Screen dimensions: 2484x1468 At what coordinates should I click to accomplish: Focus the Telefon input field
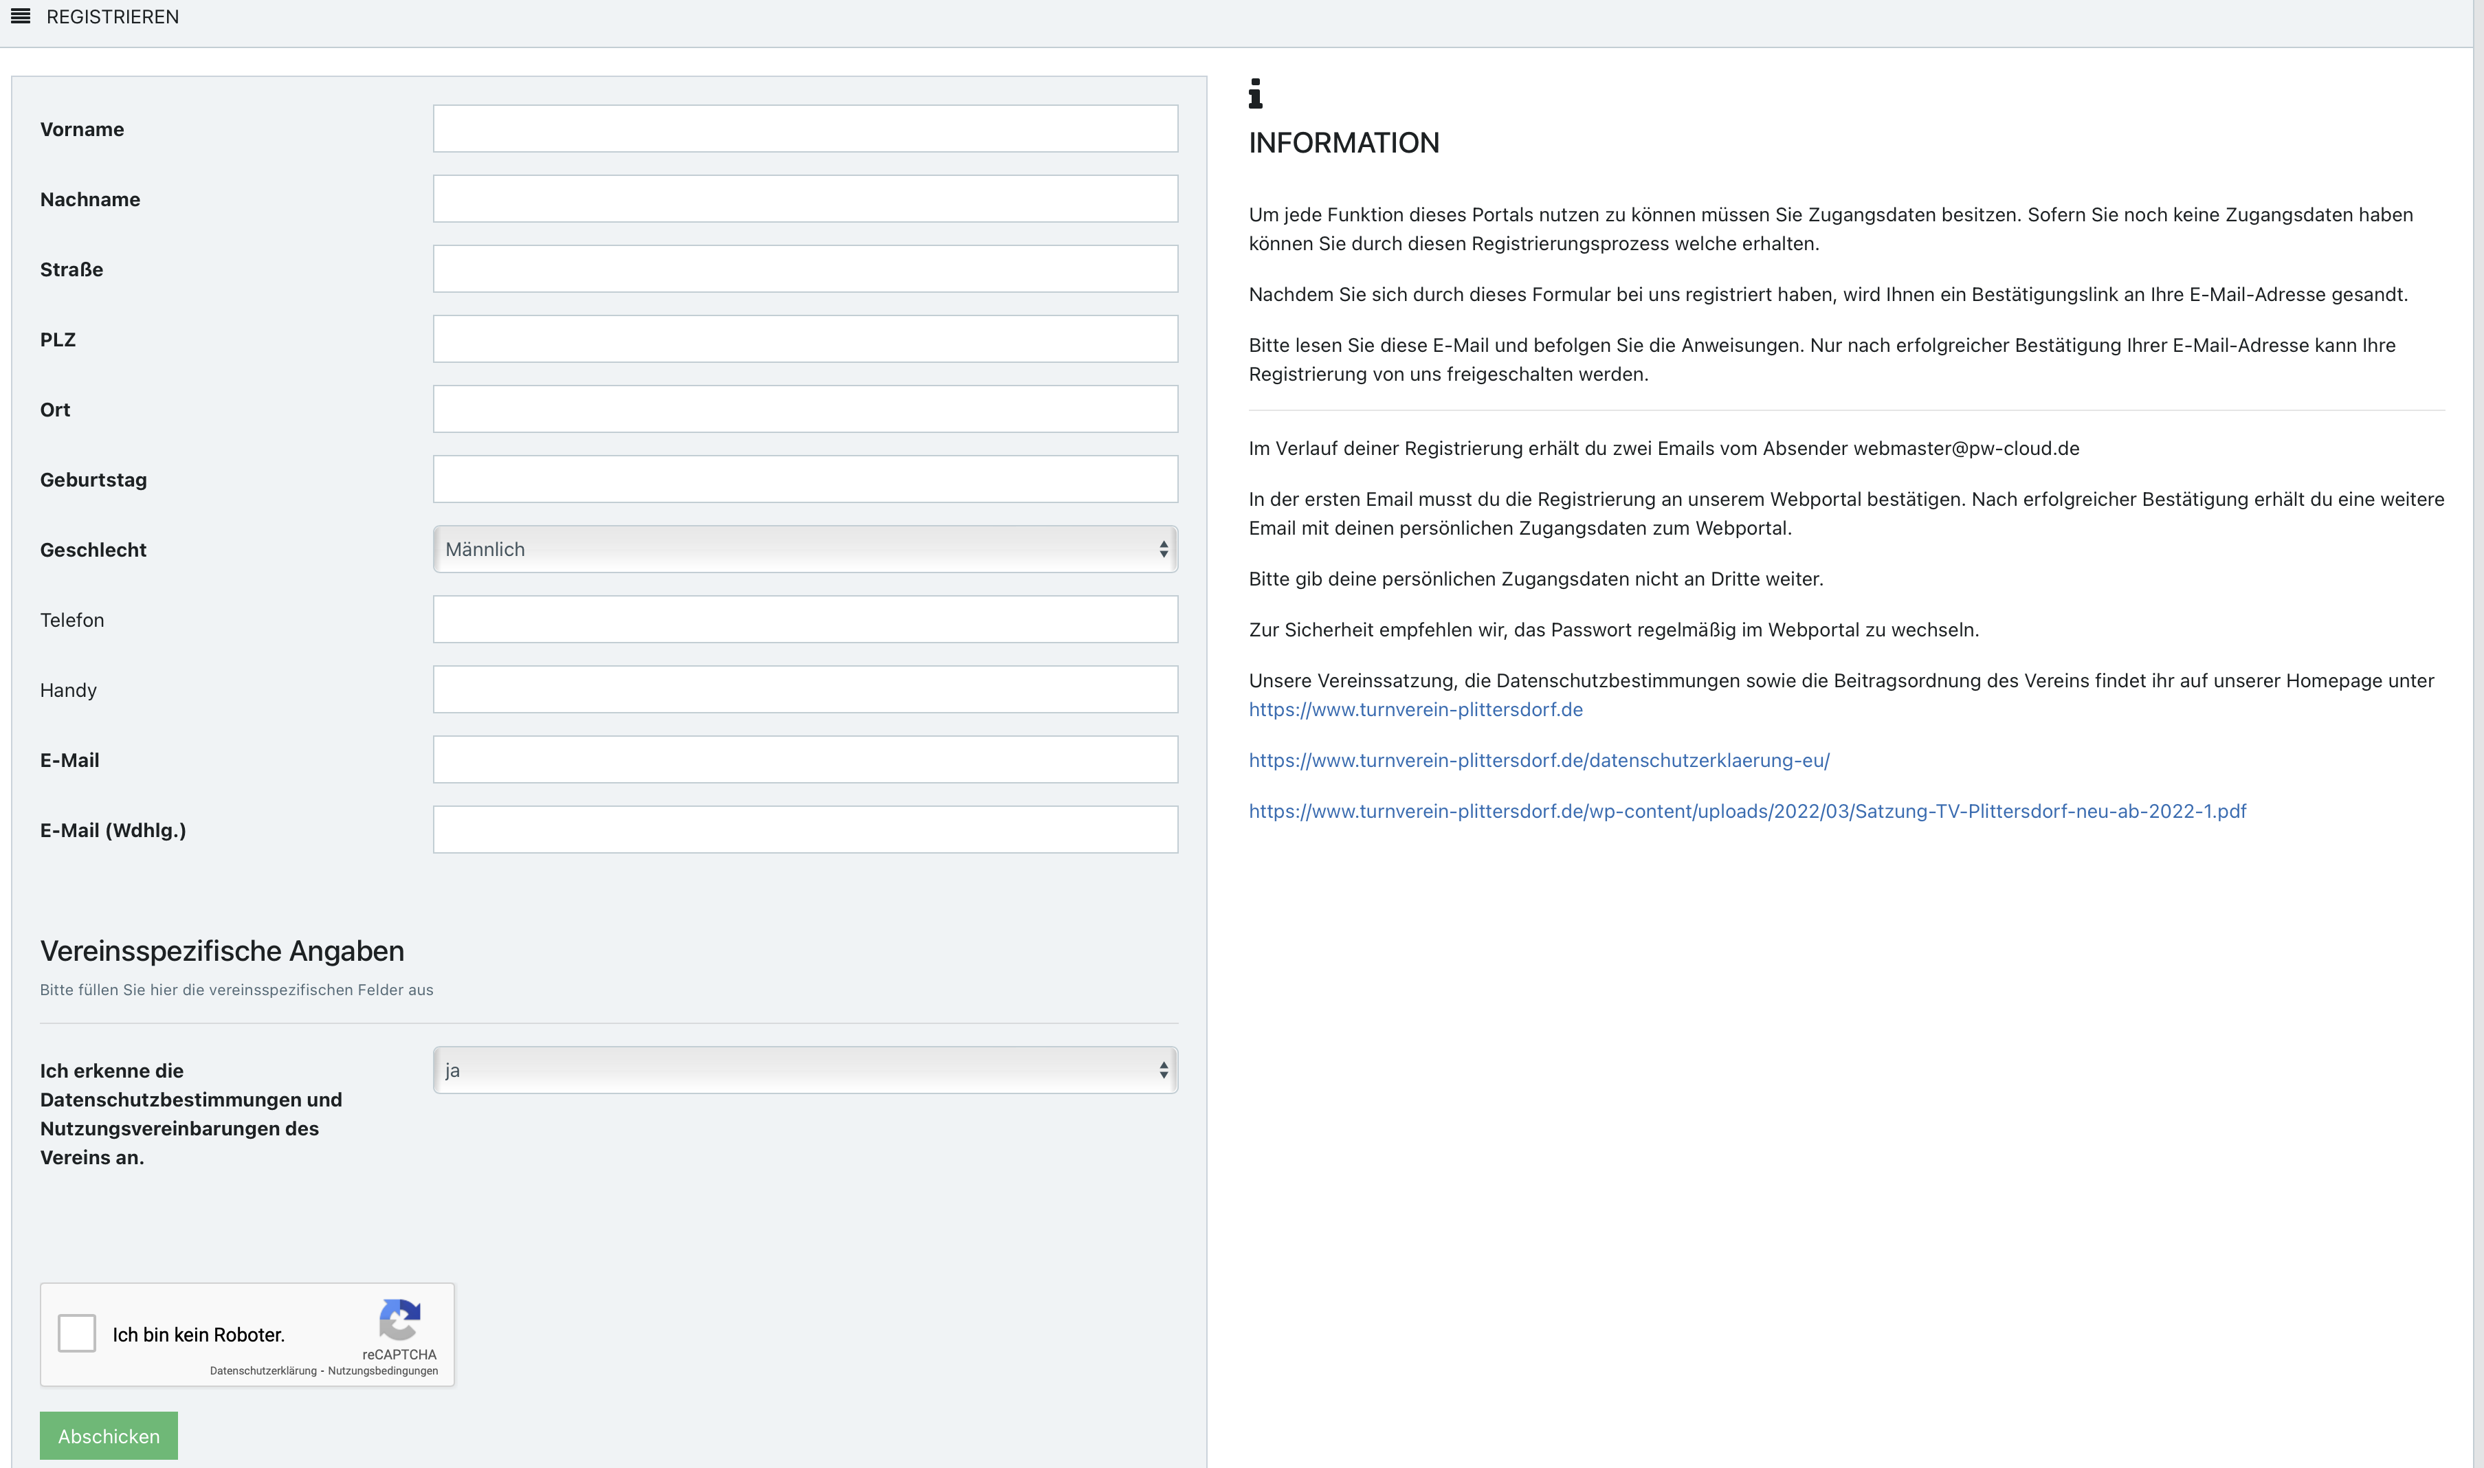(x=806, y=619)
